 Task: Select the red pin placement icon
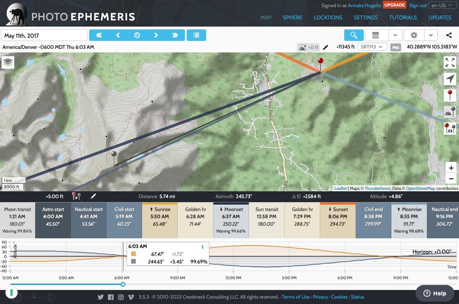point(450,95)
